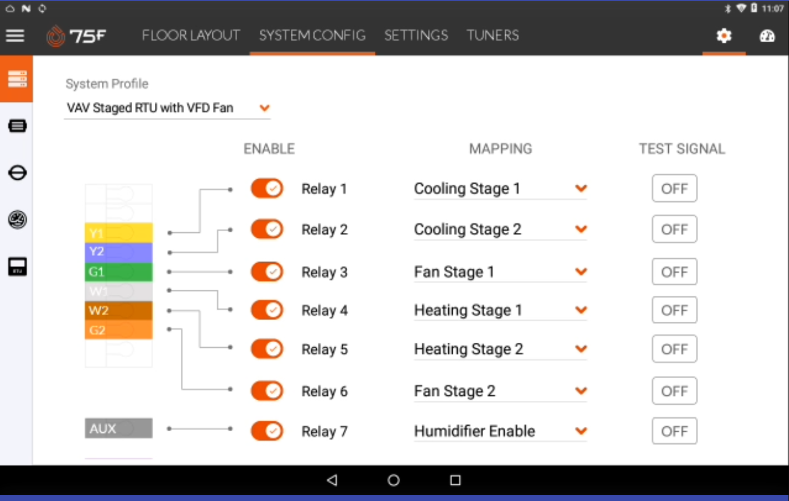Viewport: 789px width, 501px height.
Task: Open the TUNERS tab
Action: pos(492,35)
